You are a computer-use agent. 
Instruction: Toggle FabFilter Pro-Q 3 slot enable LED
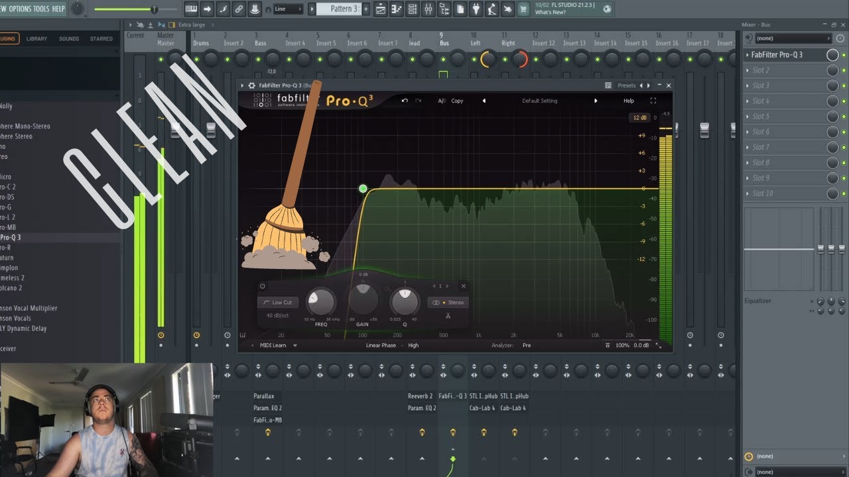point(844,55)
